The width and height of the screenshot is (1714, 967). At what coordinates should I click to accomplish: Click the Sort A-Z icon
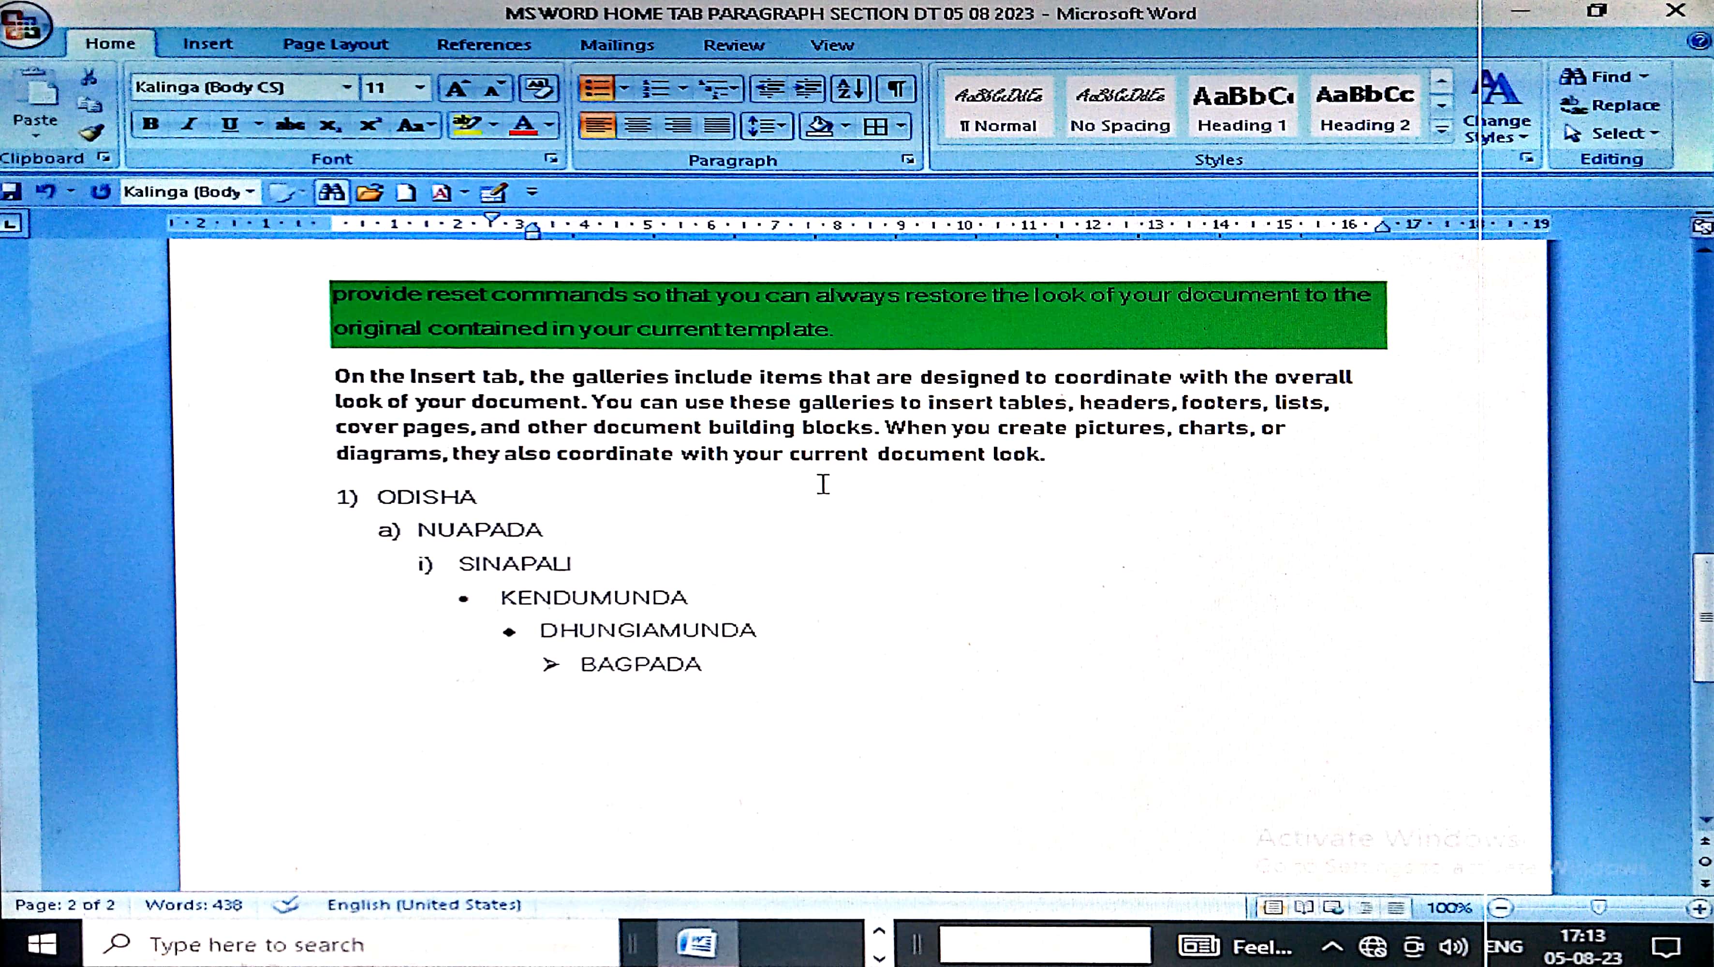[850, 88]
